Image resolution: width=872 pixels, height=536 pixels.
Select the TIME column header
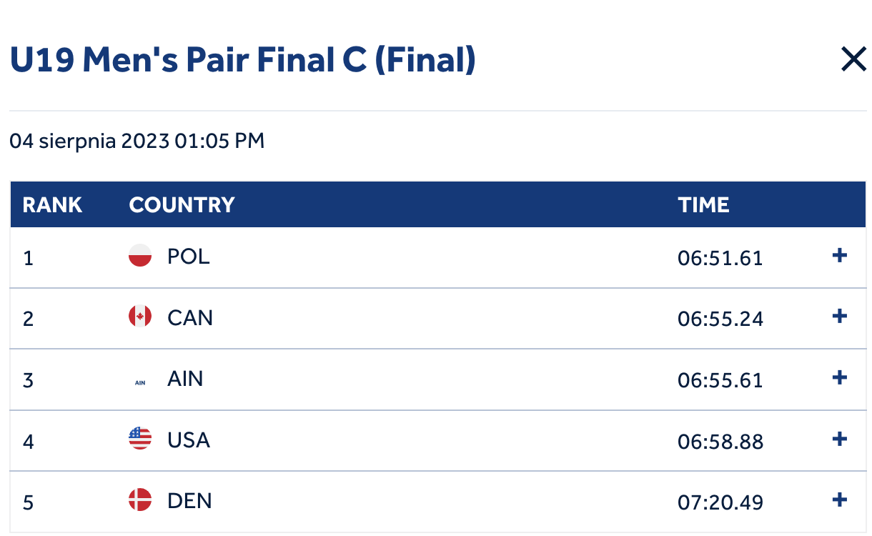pyautogui.click(x=703, y=205)
